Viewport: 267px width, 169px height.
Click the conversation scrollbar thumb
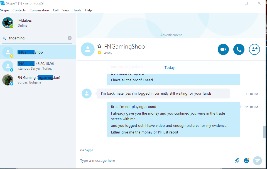264,132
